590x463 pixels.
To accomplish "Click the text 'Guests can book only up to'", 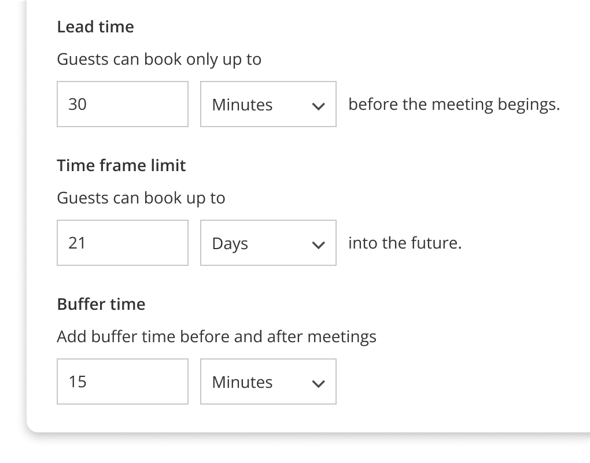I will [159, 59].
